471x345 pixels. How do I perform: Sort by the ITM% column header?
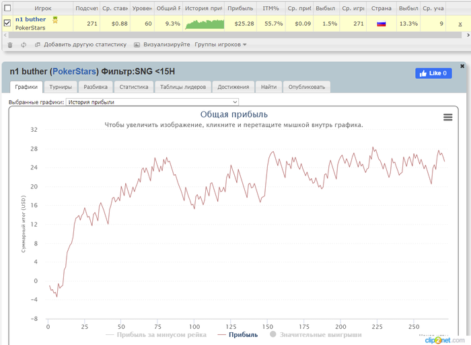[x=270, y=9]
